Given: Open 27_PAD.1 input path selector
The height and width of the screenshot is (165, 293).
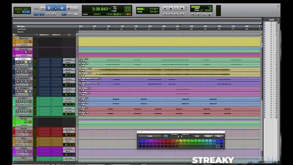Looking at the screenshot, I should (69, 60).
